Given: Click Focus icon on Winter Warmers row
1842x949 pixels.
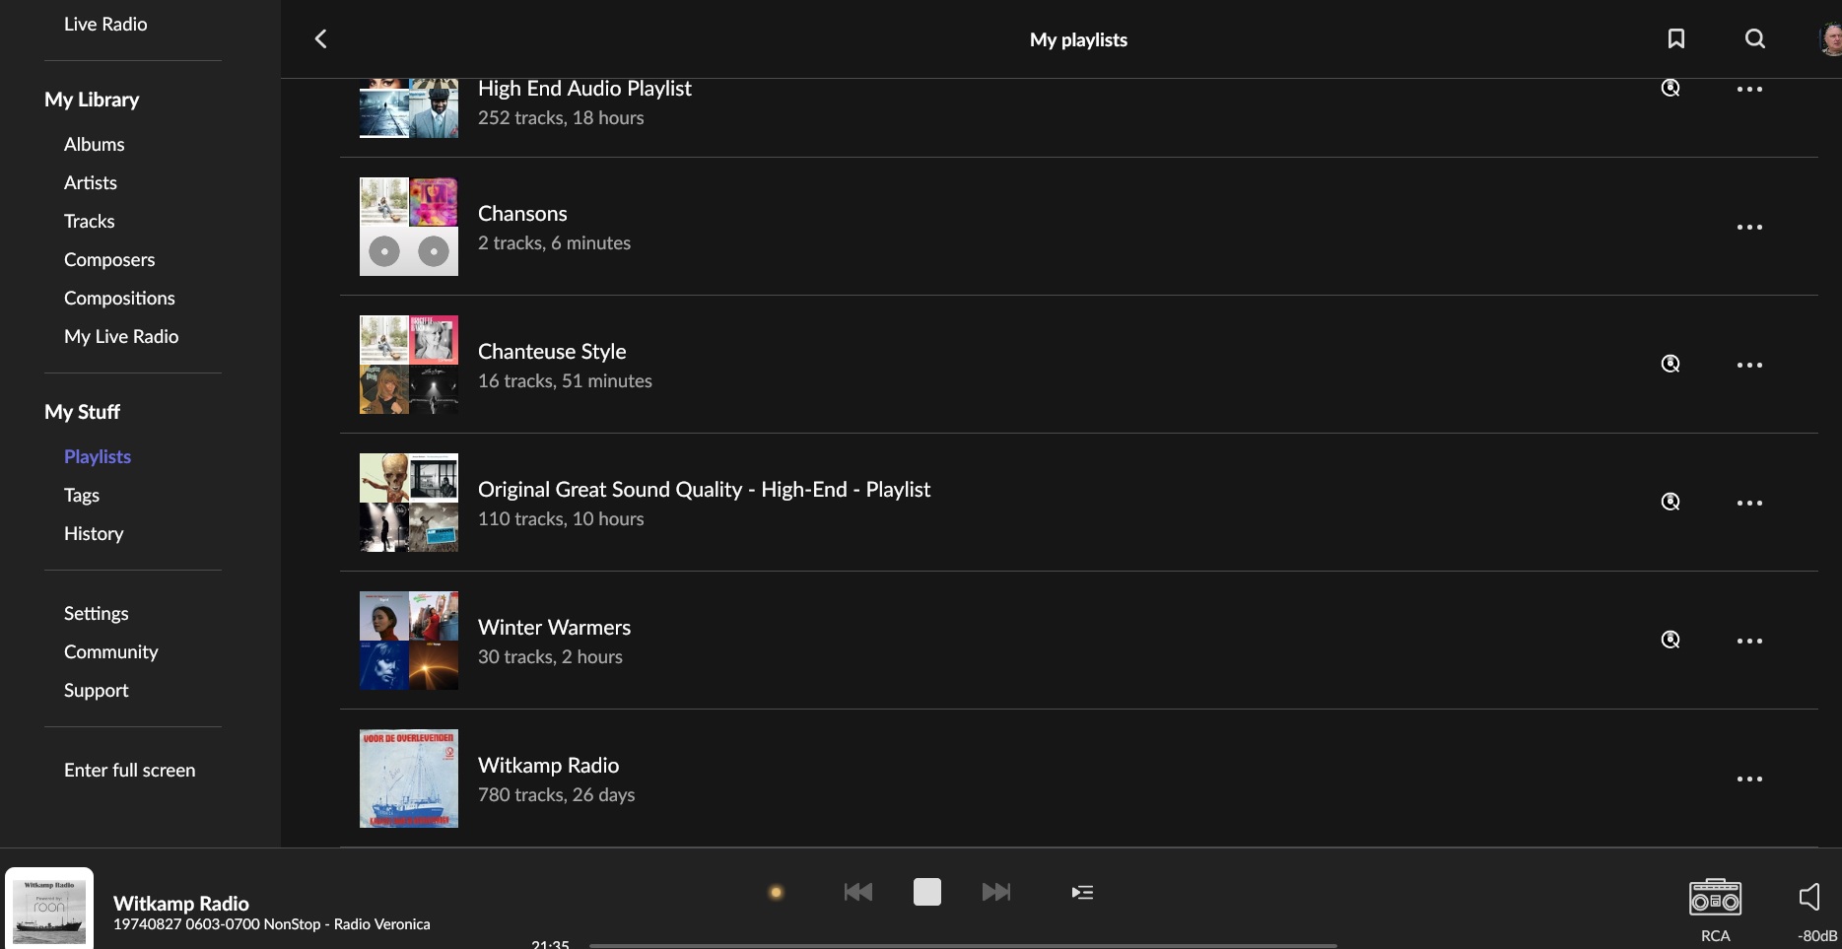Looking at the screenshot, I should coord(1671,640).
